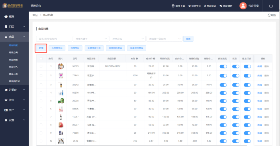Viewport: 280px width, 146px height.
Task: Toggle 线上打折 switch for product 77745
Action: click(247, 75)
